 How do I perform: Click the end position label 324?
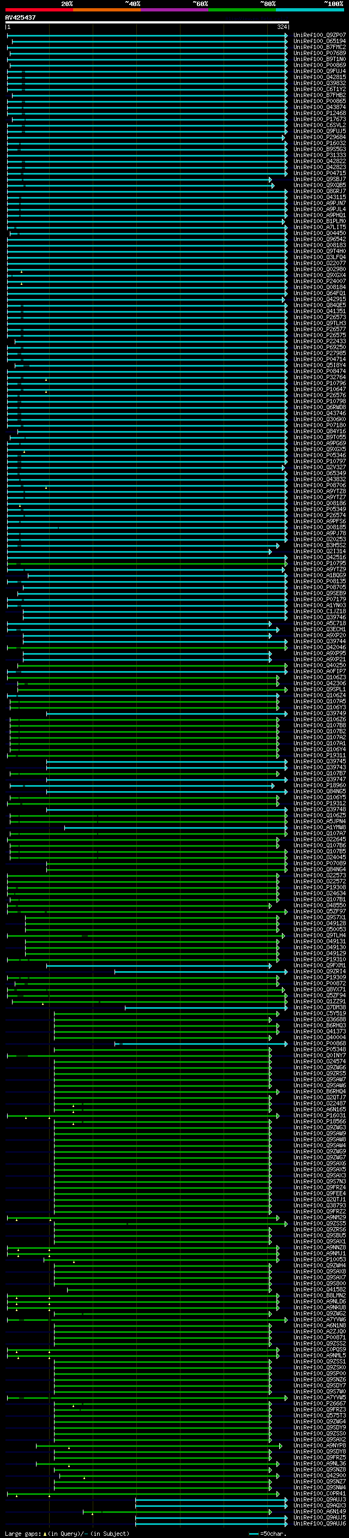pyautogui.click(x=281, y=27)
